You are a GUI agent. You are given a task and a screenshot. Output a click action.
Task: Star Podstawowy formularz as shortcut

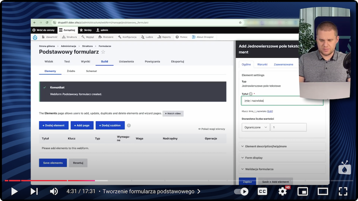(103, 52)
